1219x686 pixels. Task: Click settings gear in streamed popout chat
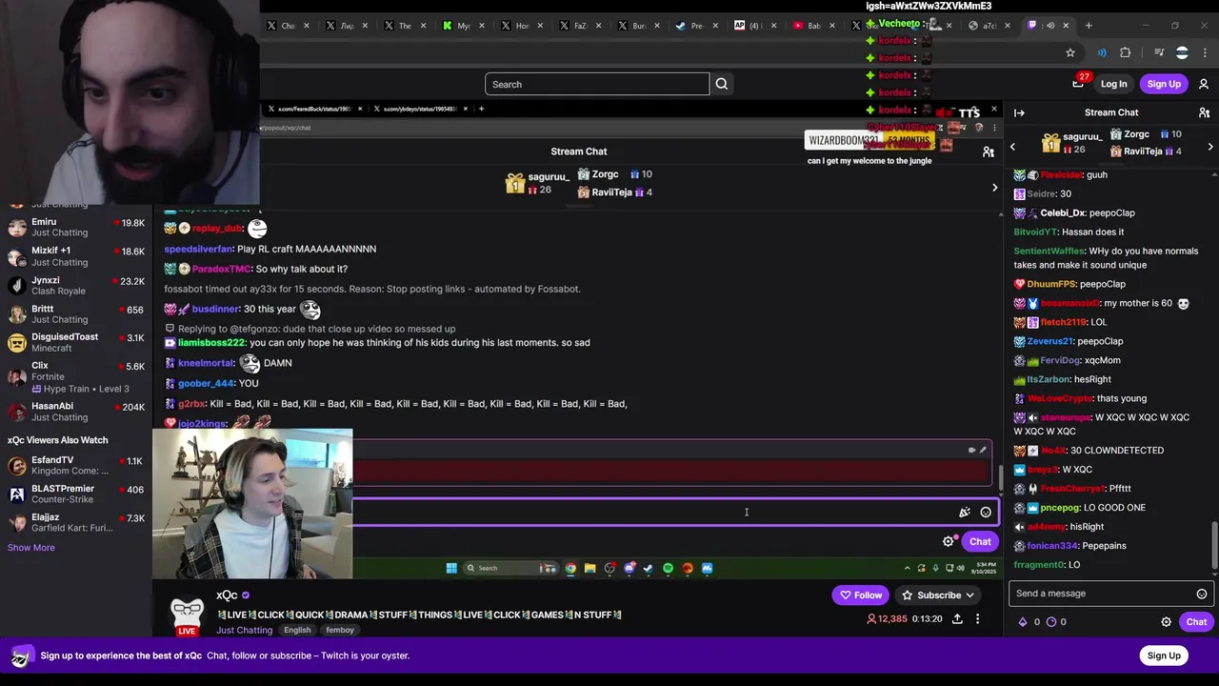point(949,541)
